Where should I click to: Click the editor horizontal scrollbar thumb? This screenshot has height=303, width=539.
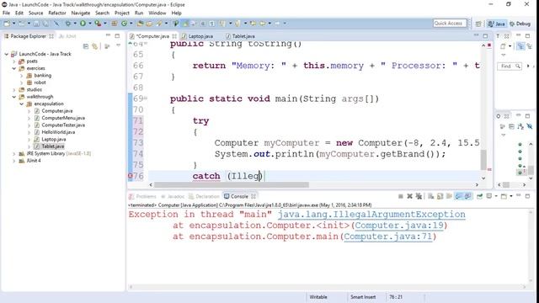[232, 185]
